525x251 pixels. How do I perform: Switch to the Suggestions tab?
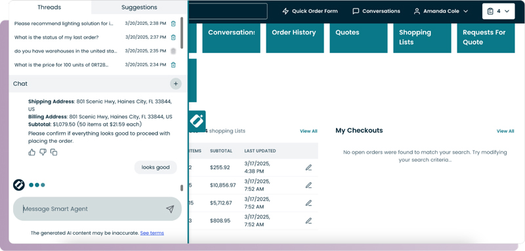pos(139,7)
